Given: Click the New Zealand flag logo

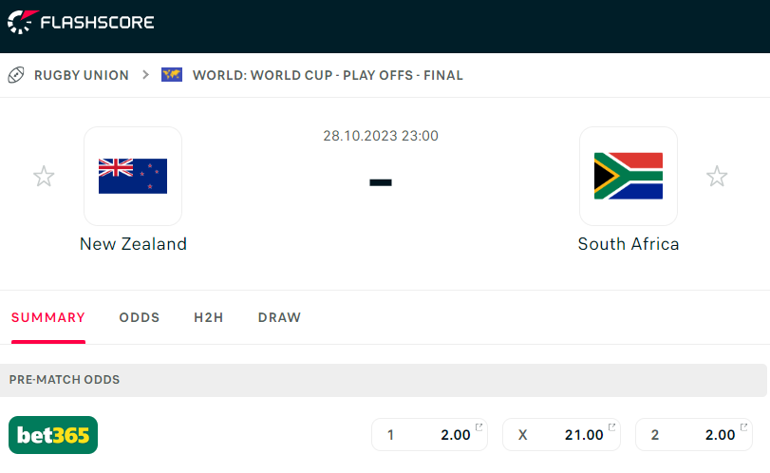Looking at the screenshot, I should [x=133, y=176].
